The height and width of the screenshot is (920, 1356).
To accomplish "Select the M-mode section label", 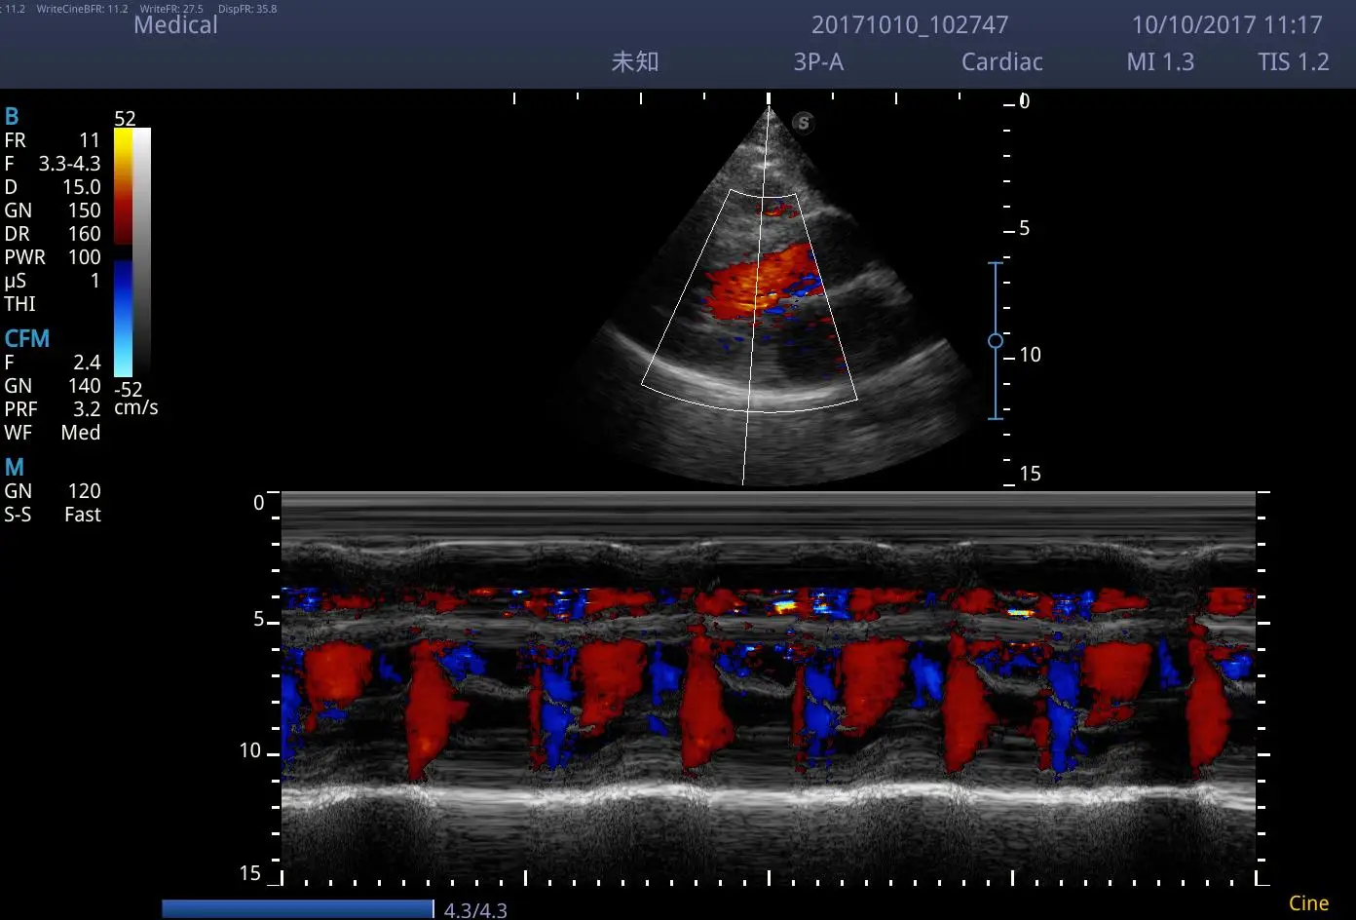I will pyautogui.click(x=14, y=467).
